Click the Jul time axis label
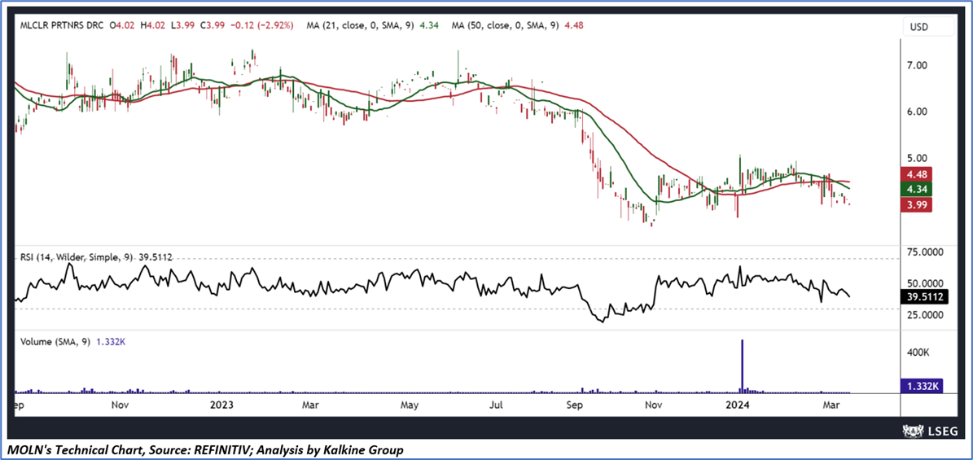 [x=496, y=405]
